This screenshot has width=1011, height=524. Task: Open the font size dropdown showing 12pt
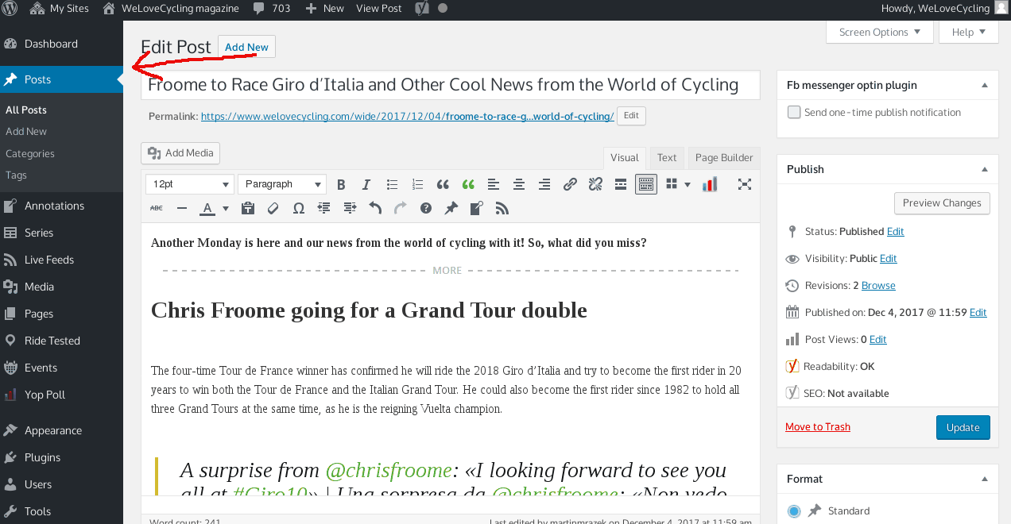point(190,184)
